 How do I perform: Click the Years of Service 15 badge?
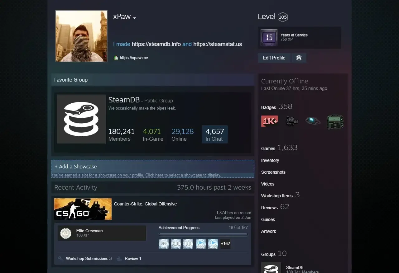[x=269, y=38]
